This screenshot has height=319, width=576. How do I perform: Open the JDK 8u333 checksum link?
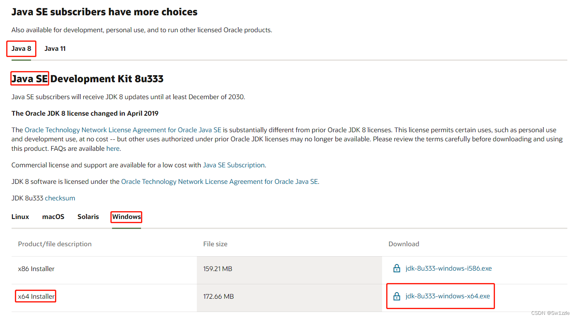pos(60,198)
